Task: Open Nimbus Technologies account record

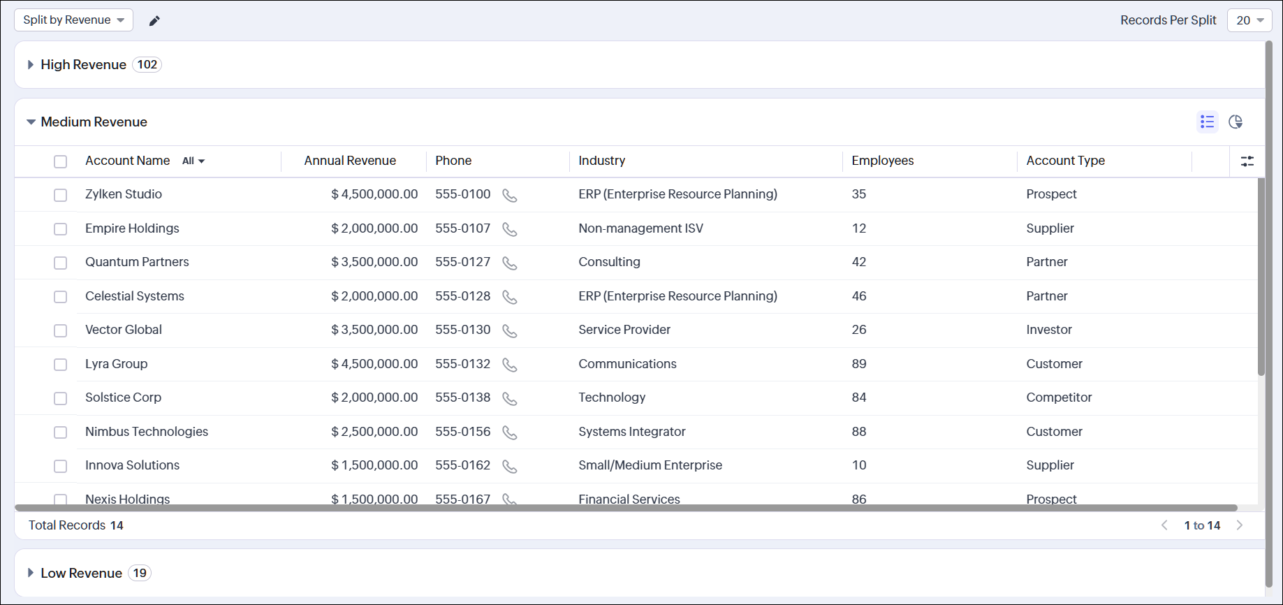Action: (x=147, y=432)
